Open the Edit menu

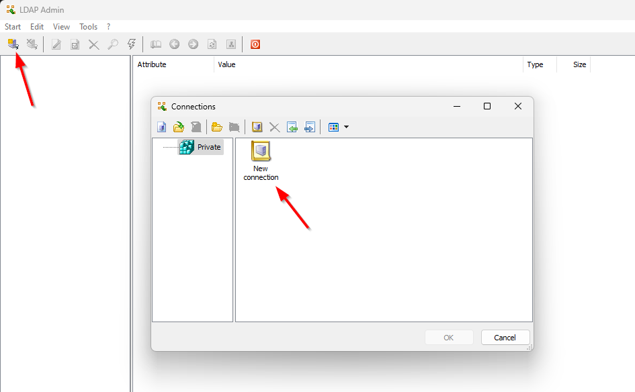click(x=37, y=27)
